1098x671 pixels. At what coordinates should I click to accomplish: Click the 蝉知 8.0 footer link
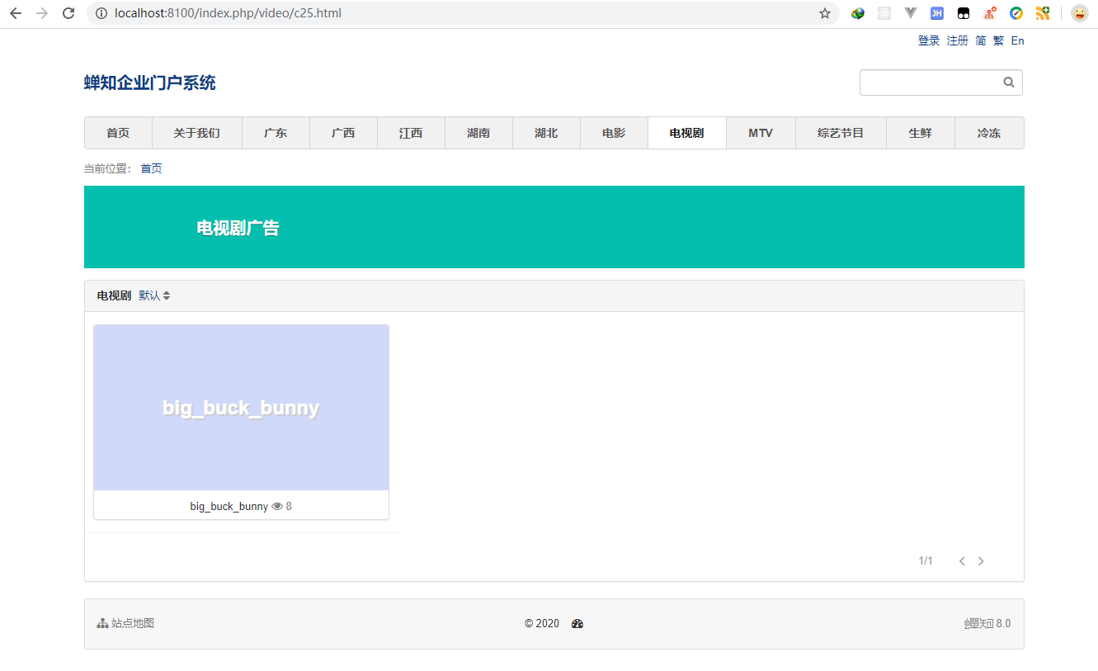[987, 623]
